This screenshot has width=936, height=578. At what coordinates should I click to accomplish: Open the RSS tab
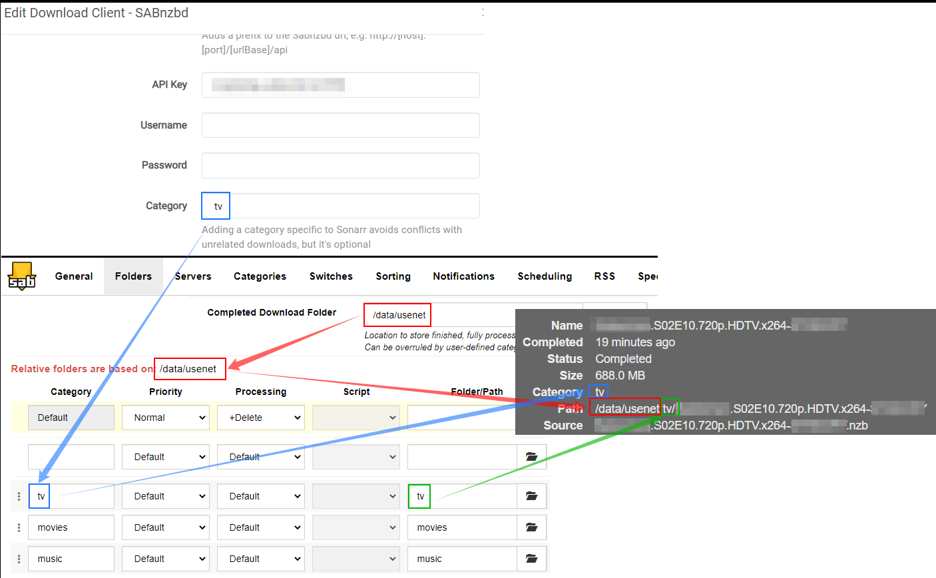[x=604, y=276]
